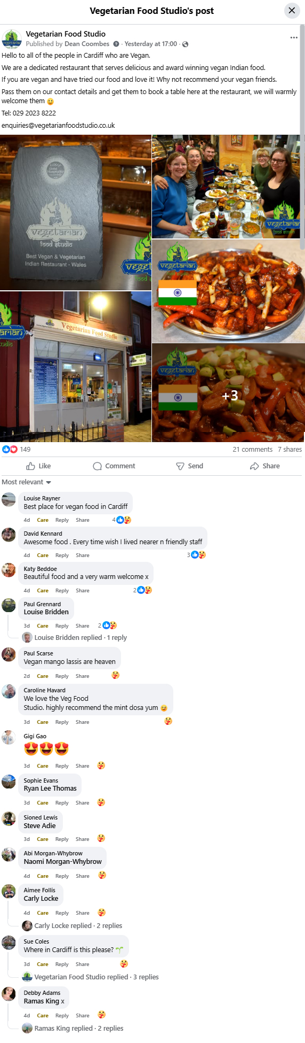This screenshot has height=1043, width=305.
Task: Click the Comment speech bubble icon
Action: click(x=97, y=466)
